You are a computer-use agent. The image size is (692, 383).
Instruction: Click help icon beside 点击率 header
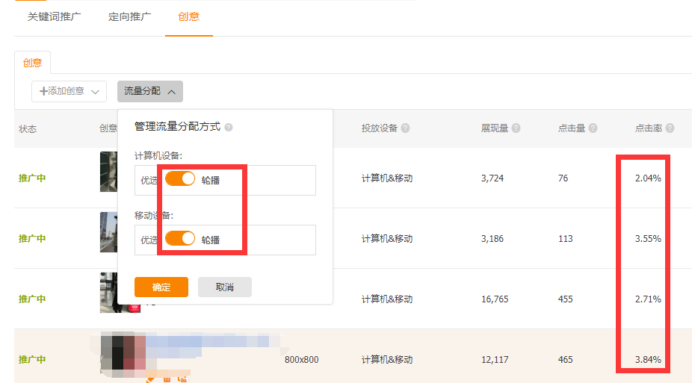pos(670,128)
